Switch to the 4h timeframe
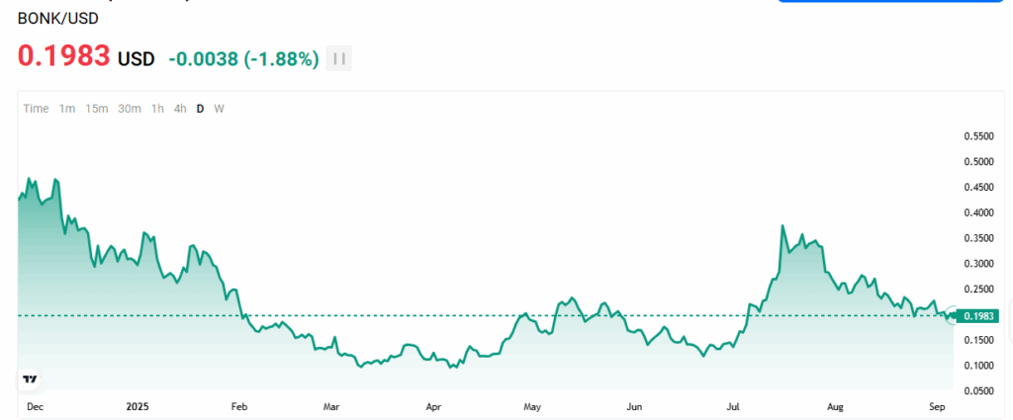Viewport: 1013px width, 420px height. pos(179,109)
